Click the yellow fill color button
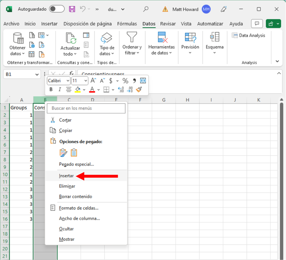Viewport: 286px width, 260px height. (78, 89)
